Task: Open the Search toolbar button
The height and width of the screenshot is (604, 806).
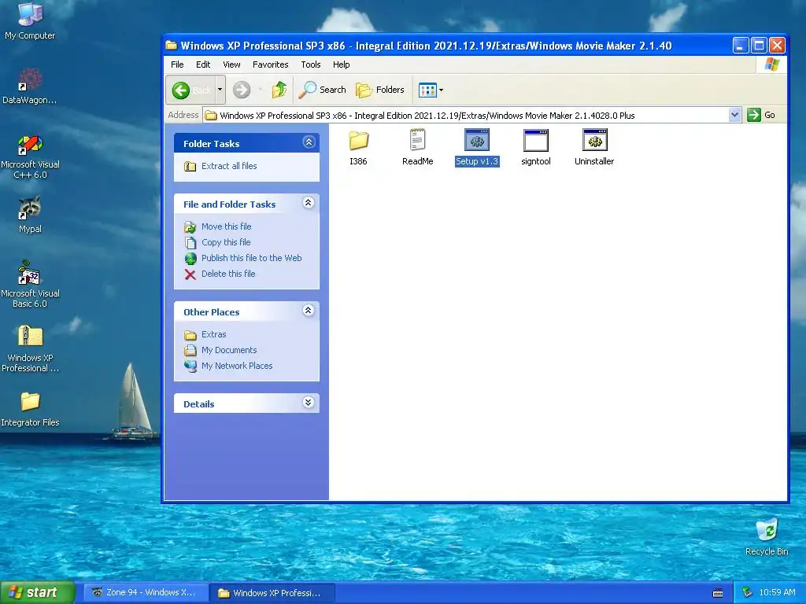Action: [324, 90]
